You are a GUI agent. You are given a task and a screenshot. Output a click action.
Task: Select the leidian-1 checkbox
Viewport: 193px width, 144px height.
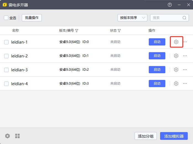click(6, 42)
